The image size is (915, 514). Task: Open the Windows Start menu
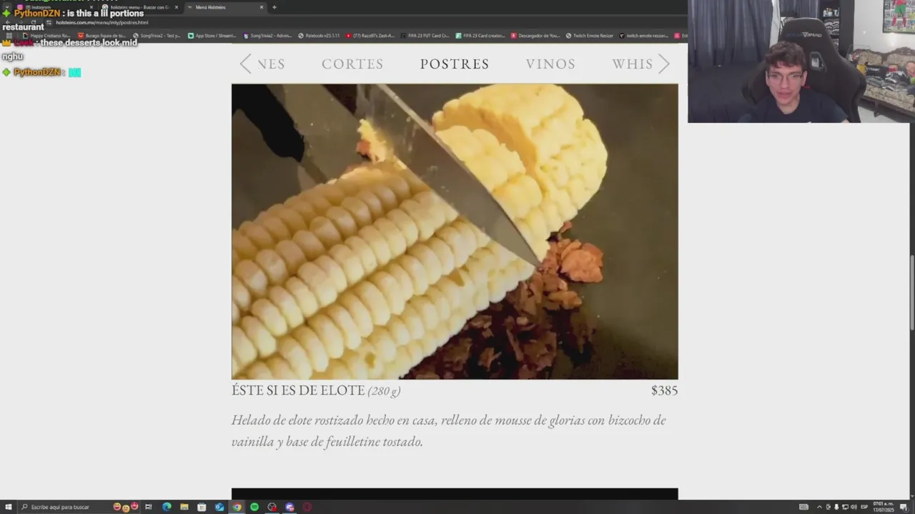8,507
